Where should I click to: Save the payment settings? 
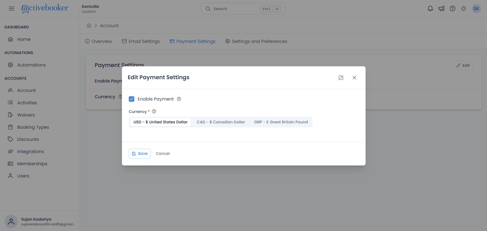tap(140, 154)
